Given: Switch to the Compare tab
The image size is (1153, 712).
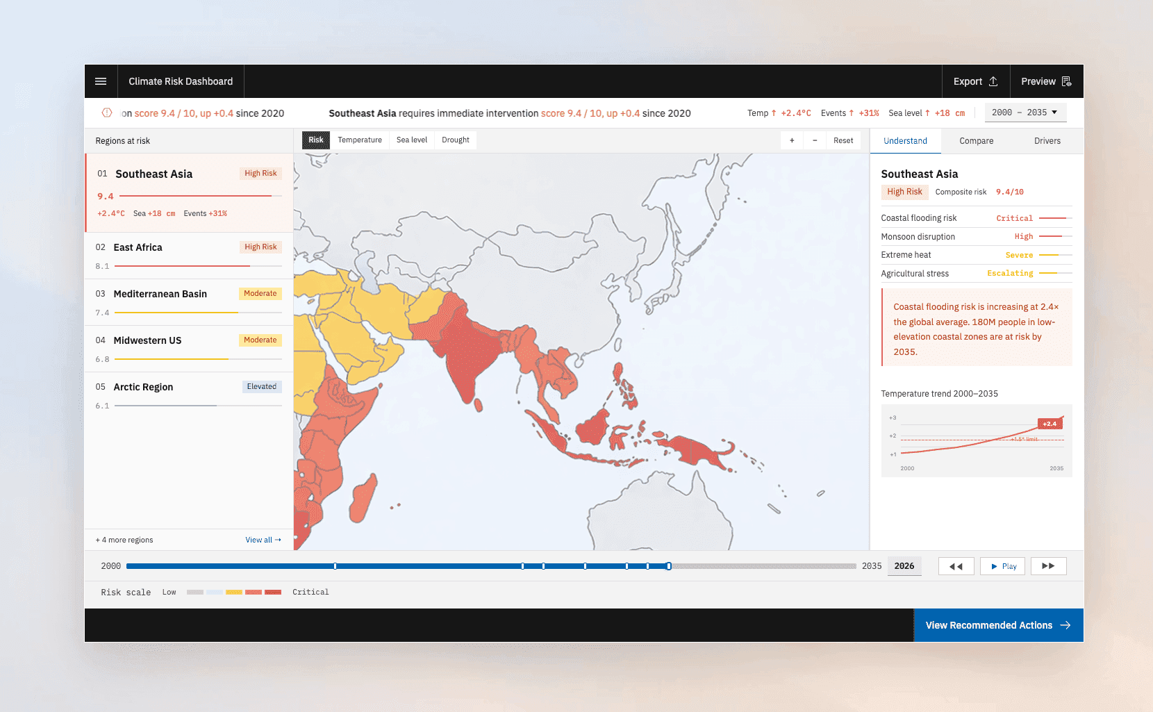Looking at the screenshot, I should 977,141.
